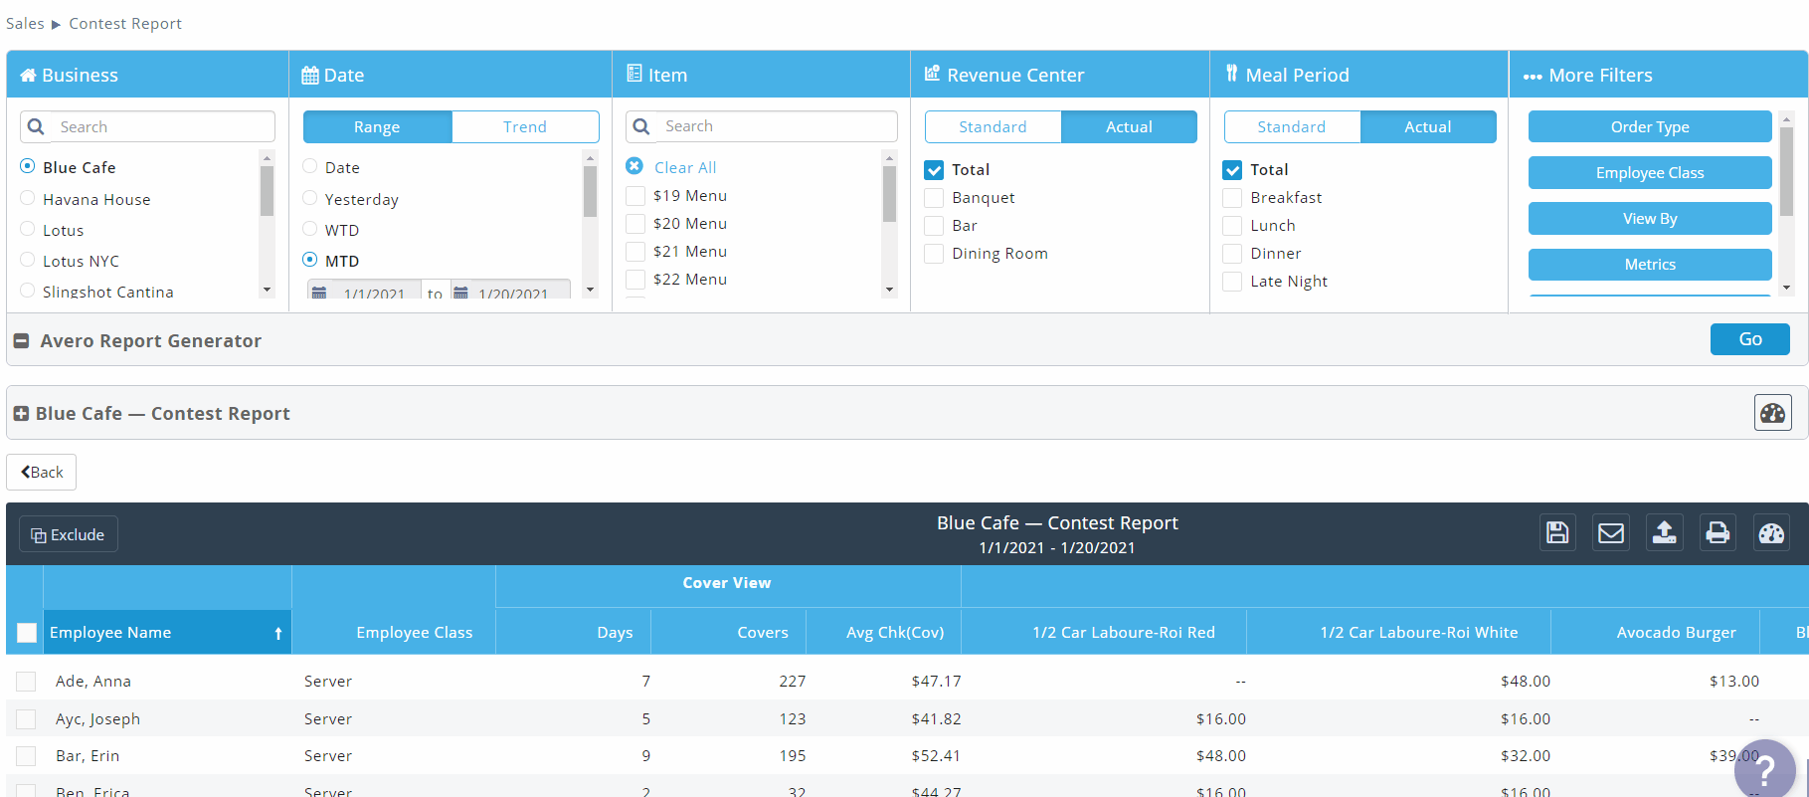Email the contest report via envelope icon
Viewport: 1809px width, 797px height.
point(1611,533)
